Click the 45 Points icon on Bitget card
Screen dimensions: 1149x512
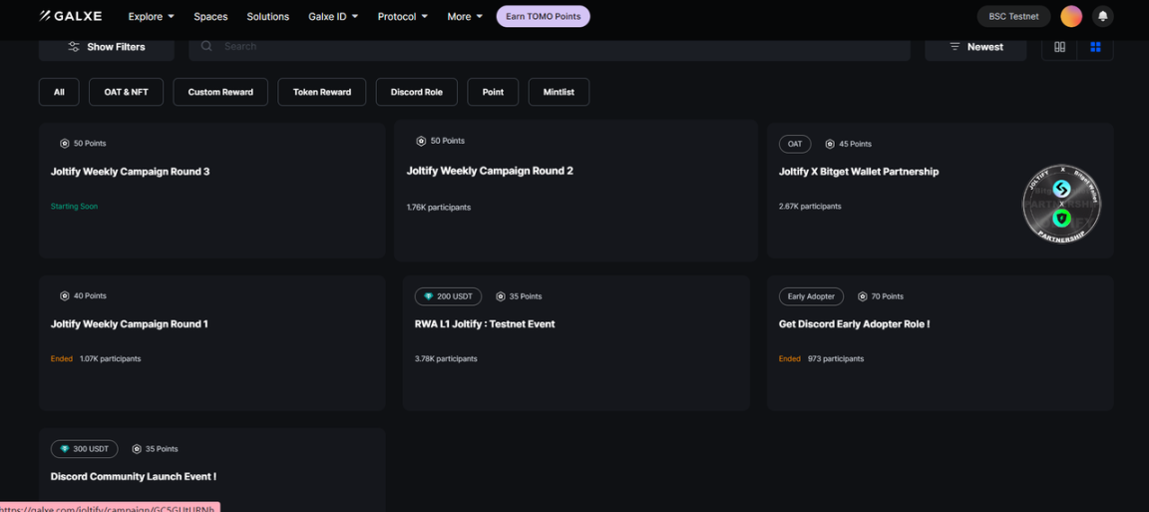tap(830, 144)
